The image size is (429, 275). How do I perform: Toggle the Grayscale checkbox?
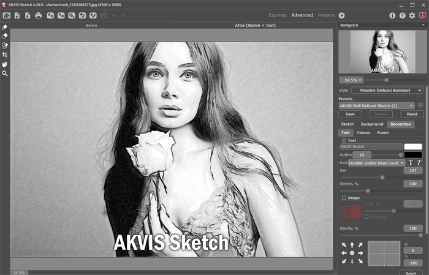pos(367,216)
